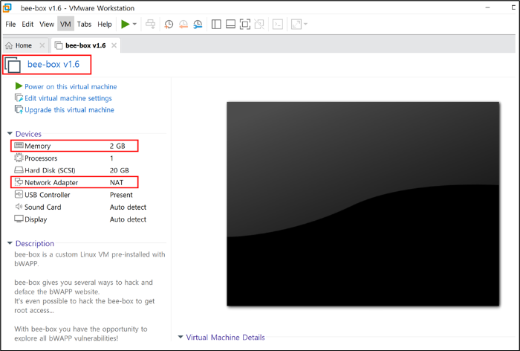Select the Network Adapter device icon
The image size is (520, 351).
coord(19,182)
